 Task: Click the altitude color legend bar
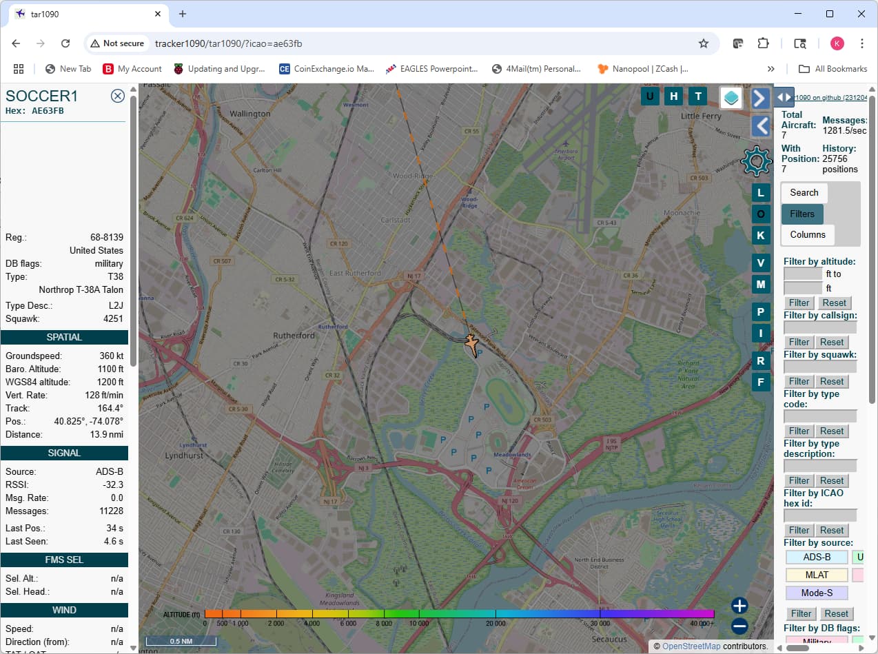[460, 613]
